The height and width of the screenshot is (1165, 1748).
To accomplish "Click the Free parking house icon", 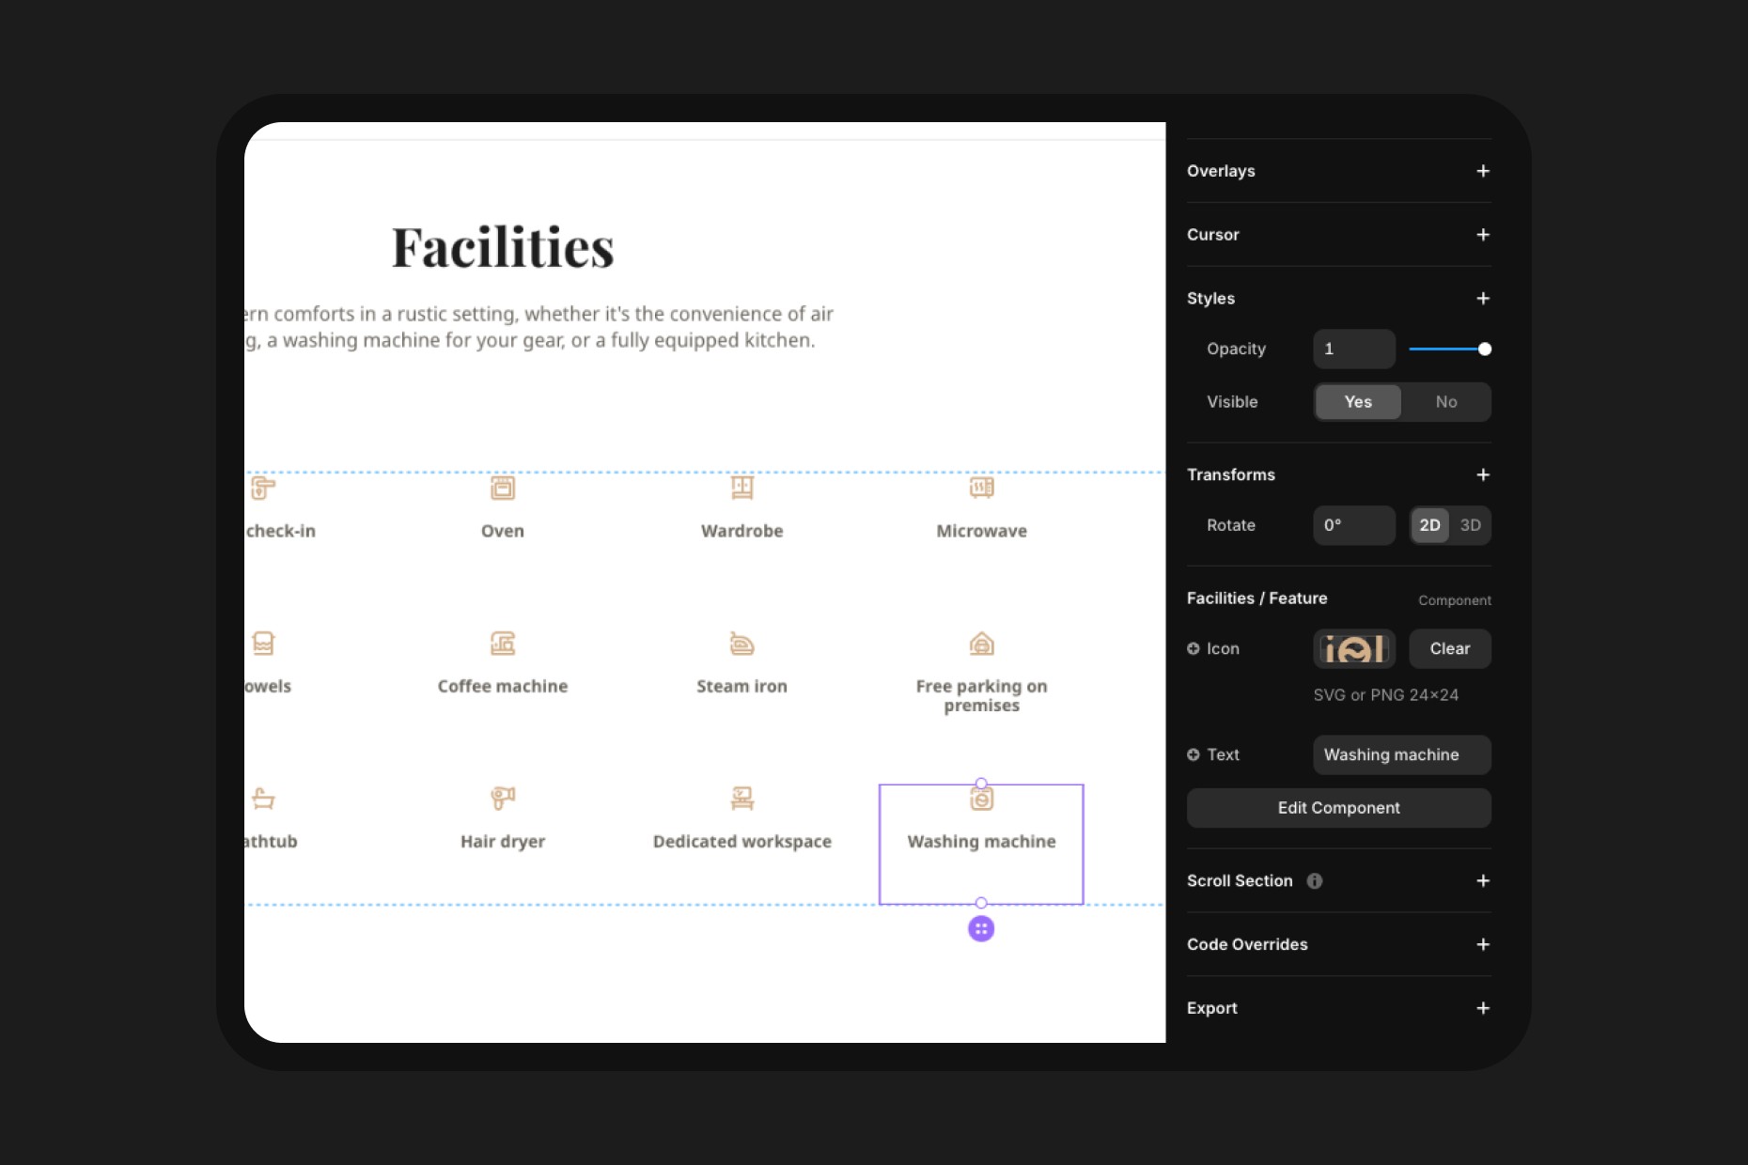I will point(982,644).
